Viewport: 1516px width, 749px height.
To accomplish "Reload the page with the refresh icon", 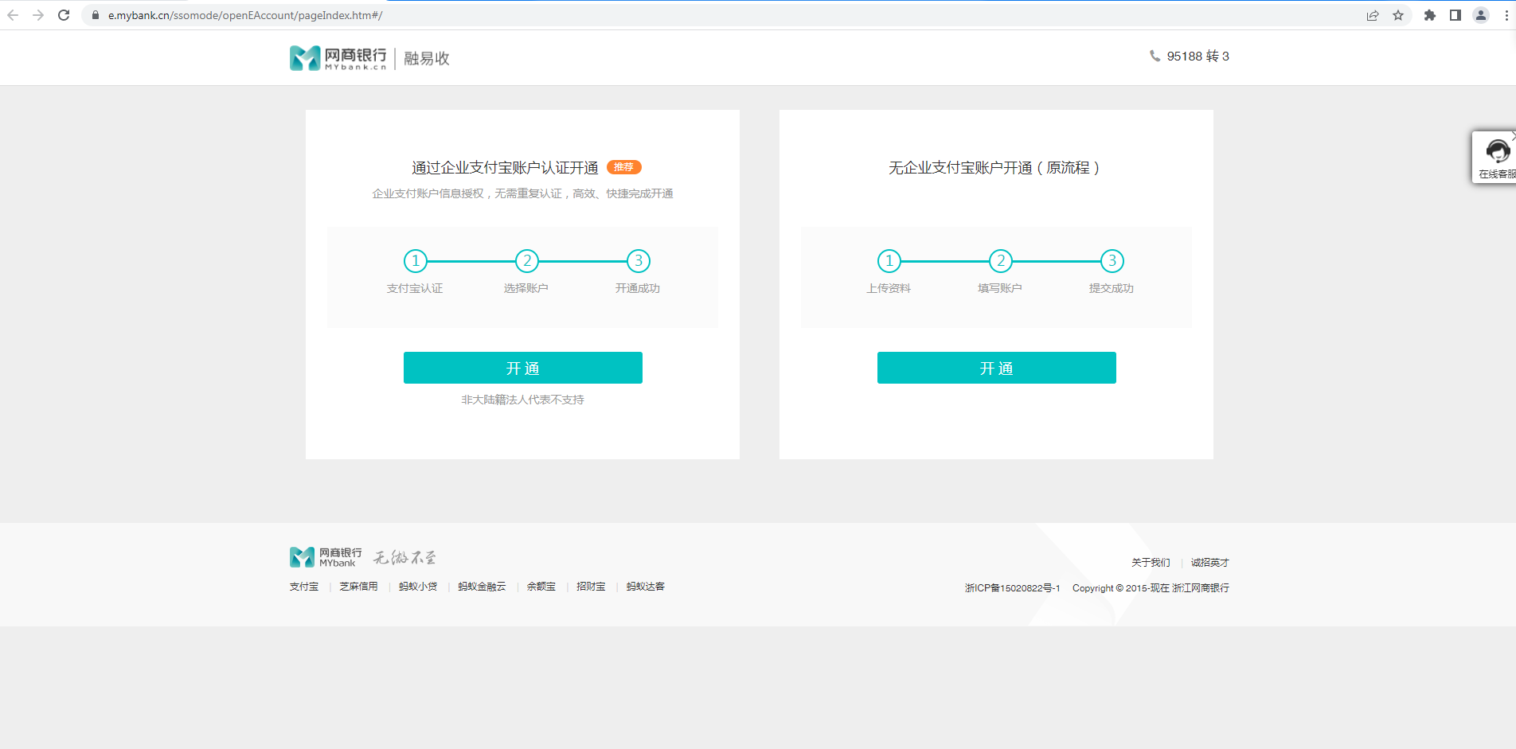I will tap(64, 15).
